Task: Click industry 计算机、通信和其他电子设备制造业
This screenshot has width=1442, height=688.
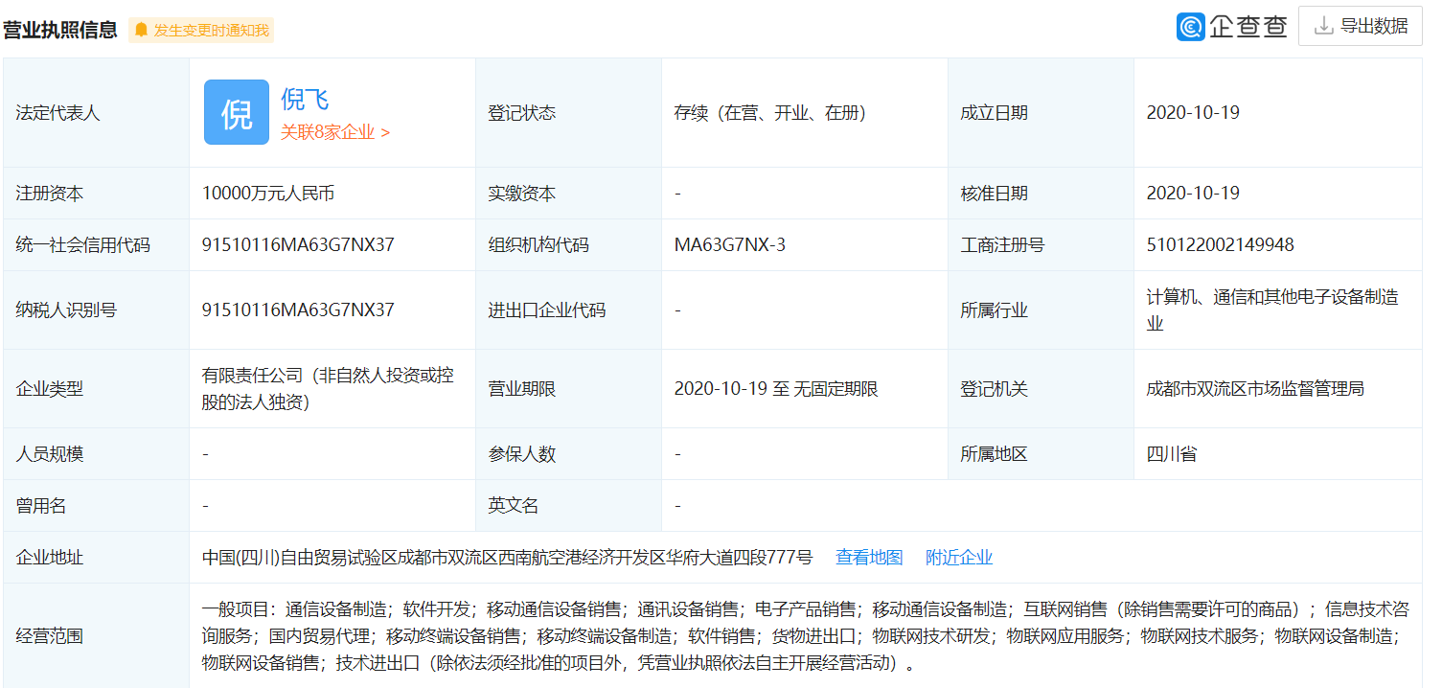Action: tap(1272, 310)
